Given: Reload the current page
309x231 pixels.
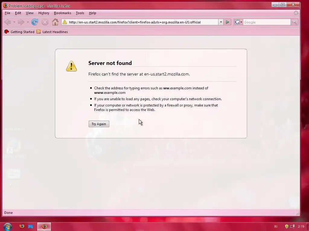Looking at the screenshot, I should tap(35, 22).
